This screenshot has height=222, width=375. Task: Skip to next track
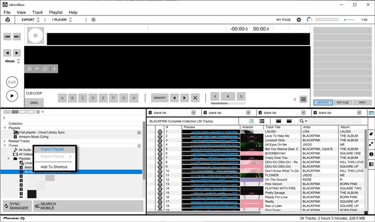click(x=17, y=36)
